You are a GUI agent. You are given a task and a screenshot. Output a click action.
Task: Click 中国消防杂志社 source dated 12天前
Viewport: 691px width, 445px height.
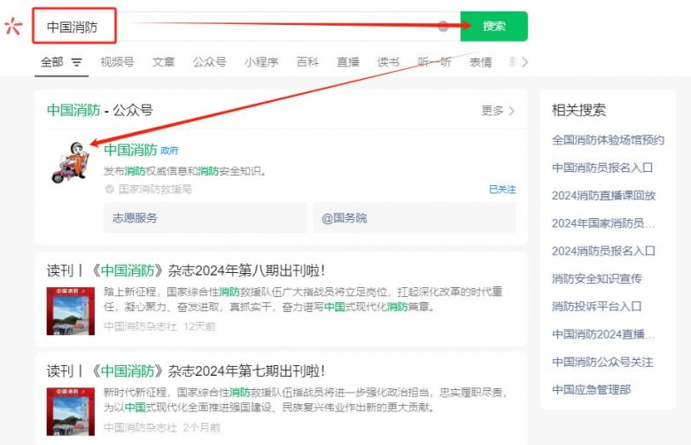[141, 327]
